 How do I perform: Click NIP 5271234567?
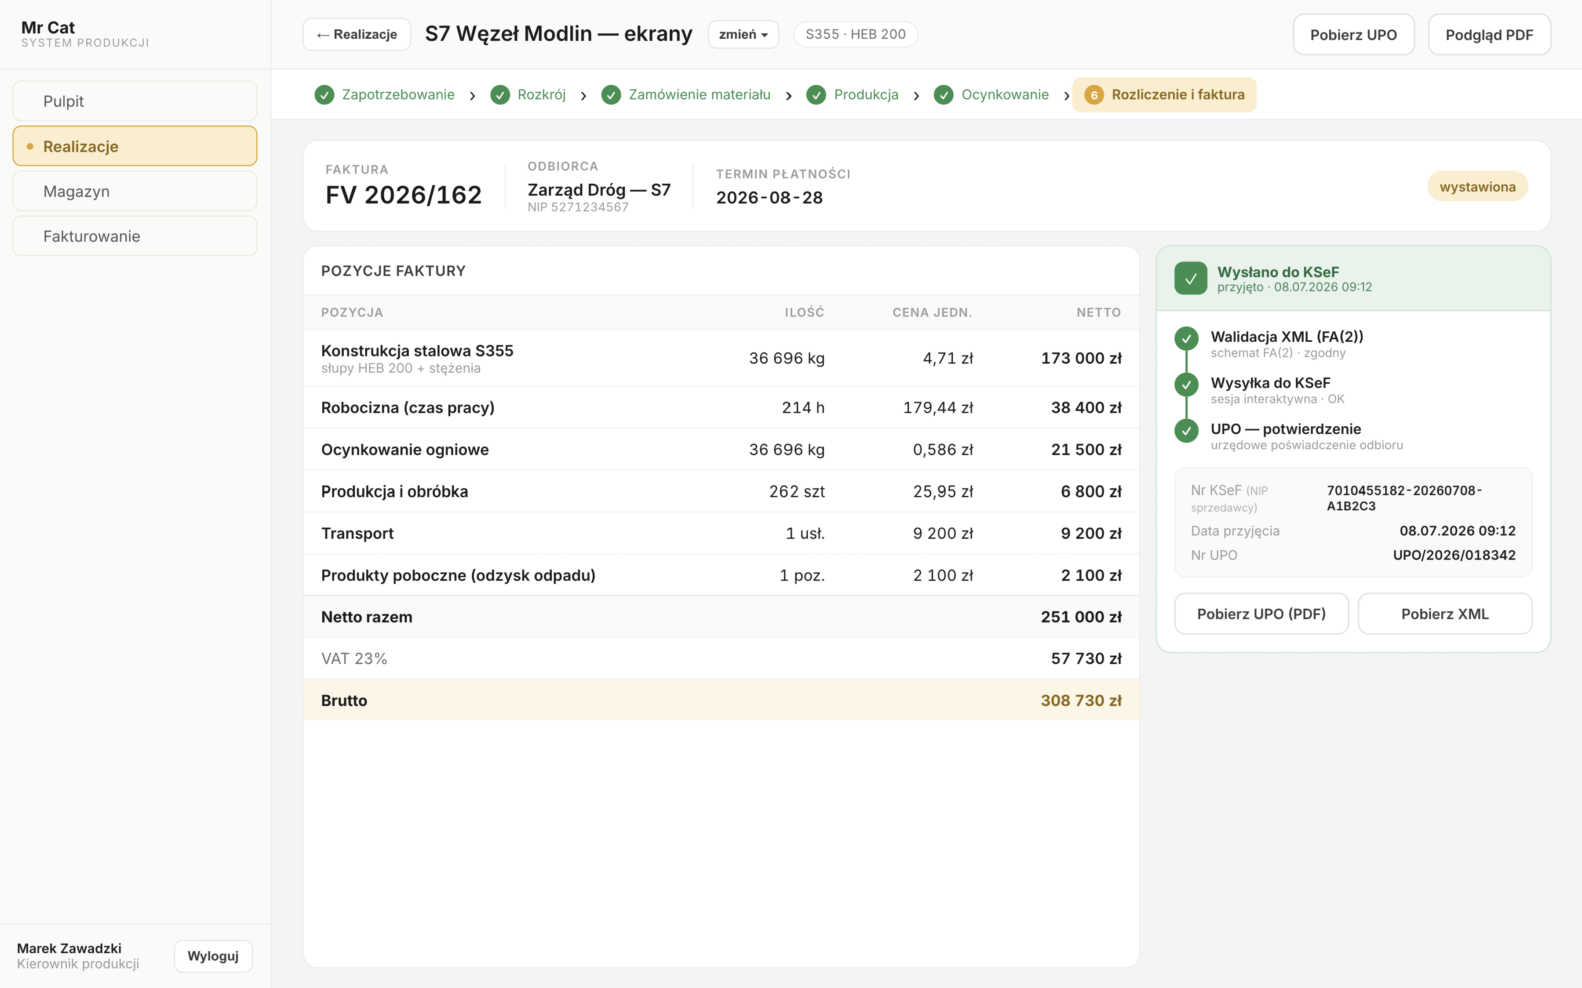click(578, 207)
